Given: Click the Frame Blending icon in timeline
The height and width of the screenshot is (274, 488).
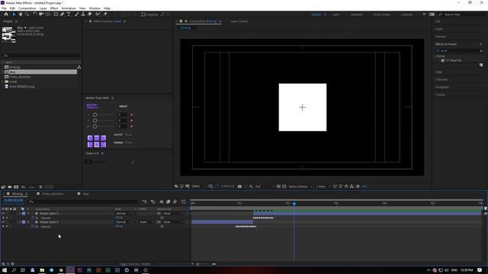Looking at the screenshot, I should click(168, 202).
